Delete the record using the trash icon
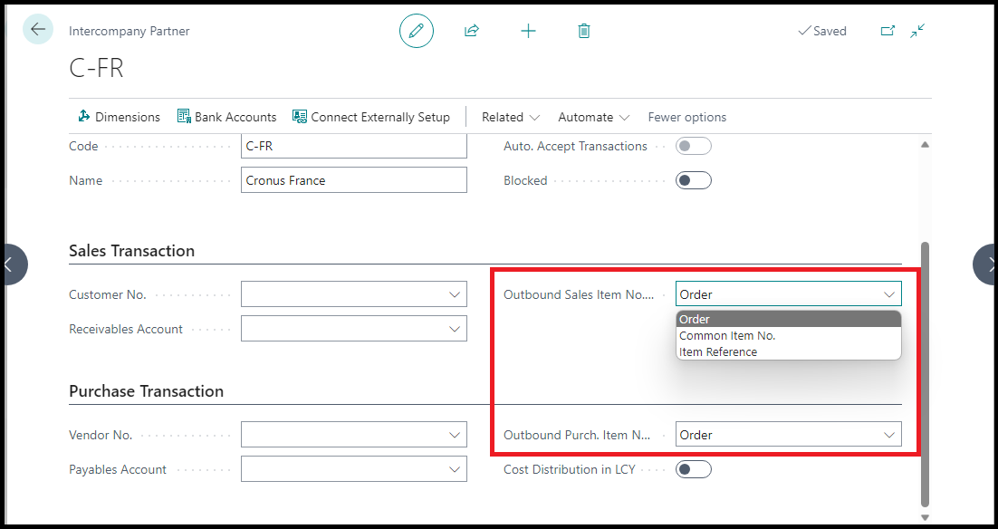This screenshot has width=998, height=529. [x=583, y=31]
